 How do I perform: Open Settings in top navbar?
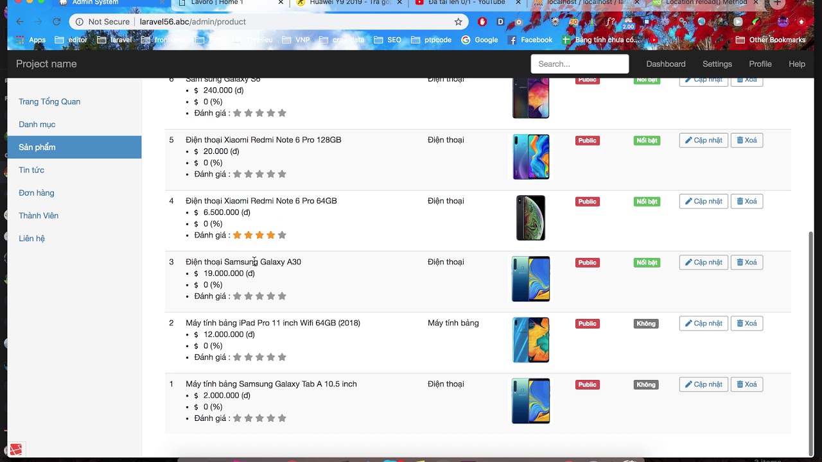717,64
